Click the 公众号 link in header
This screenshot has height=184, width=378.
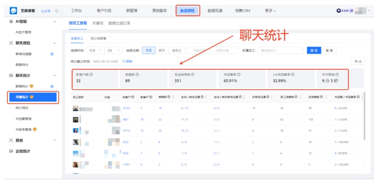click(x=45, y=11)
